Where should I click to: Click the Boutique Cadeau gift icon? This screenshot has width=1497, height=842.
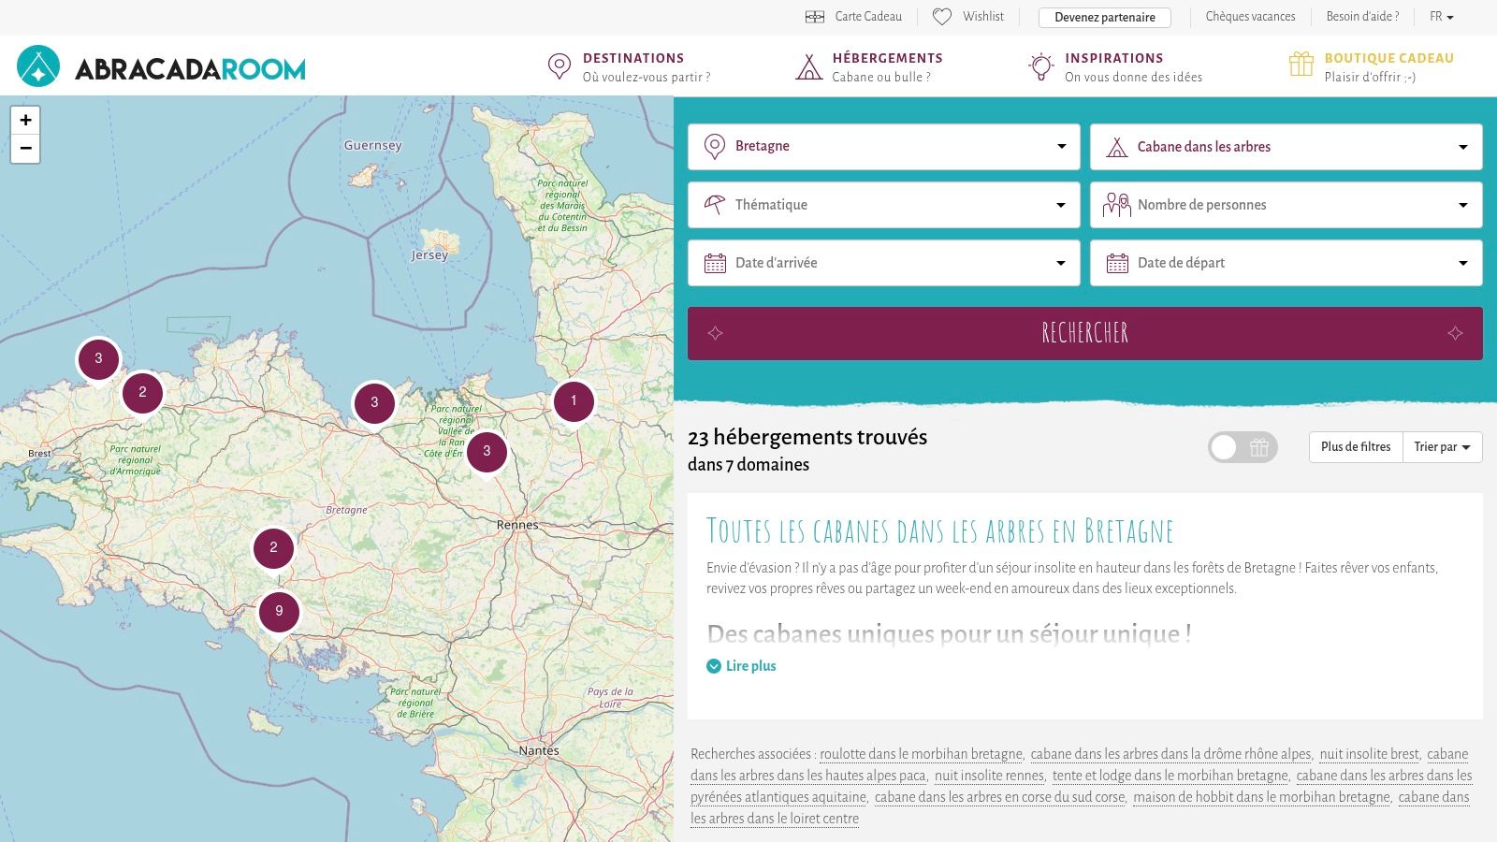pyautogui.click(x=1301, y=64)
